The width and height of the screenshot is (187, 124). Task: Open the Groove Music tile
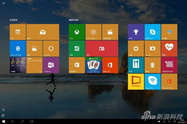point(93,32)
